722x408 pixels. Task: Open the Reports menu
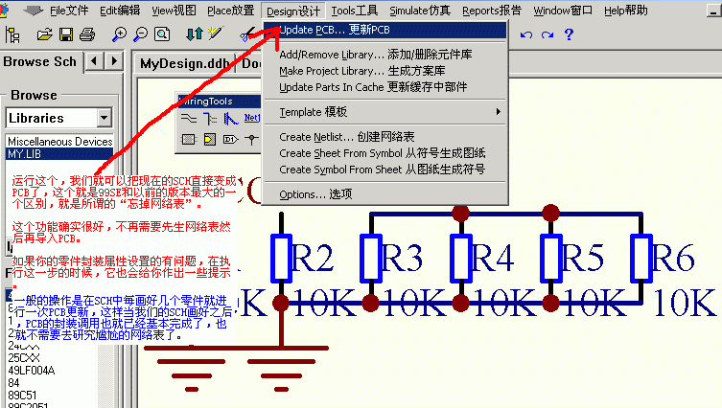tap(492, 11)
